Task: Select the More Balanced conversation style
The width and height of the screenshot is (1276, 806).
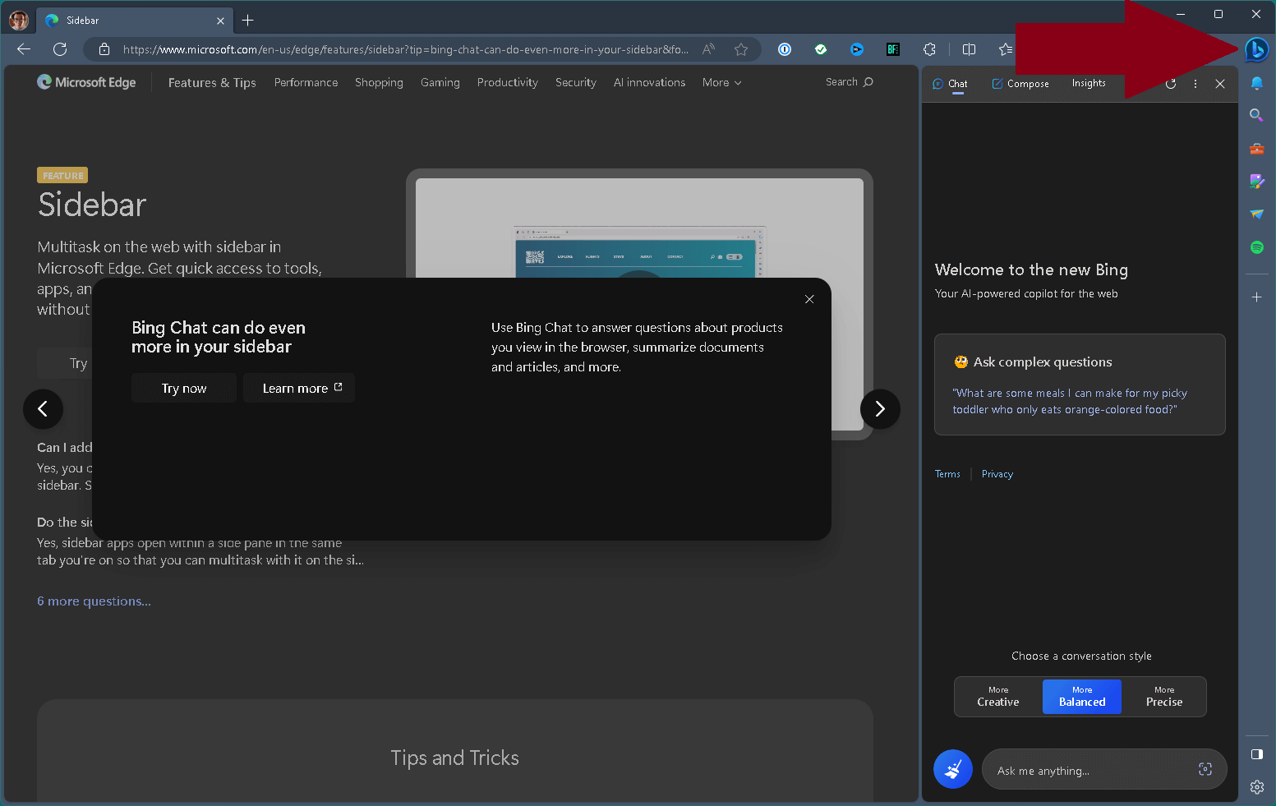Action: (1082, 697)
